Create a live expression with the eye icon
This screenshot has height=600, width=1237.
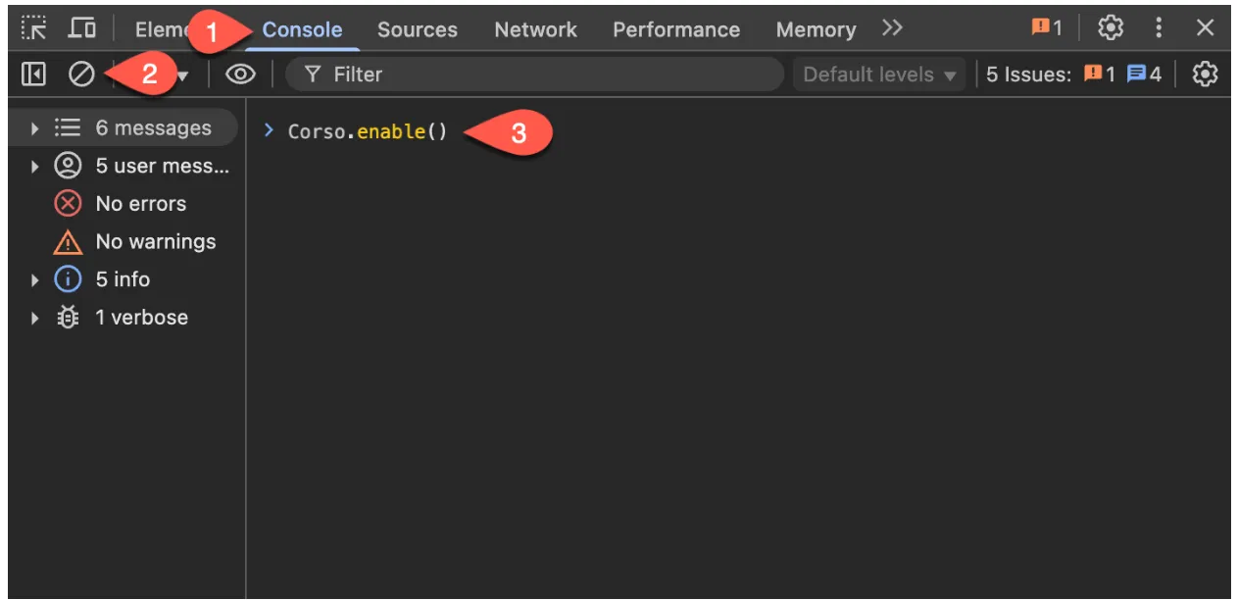[x=240, y=74]
